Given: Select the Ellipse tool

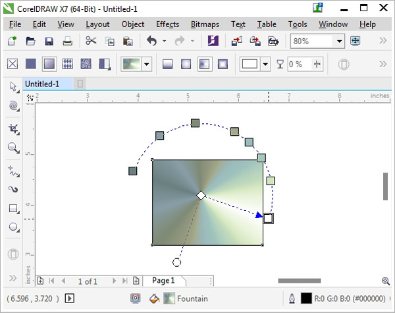Looking at the screenshot, I should click(x=14, y=227).
